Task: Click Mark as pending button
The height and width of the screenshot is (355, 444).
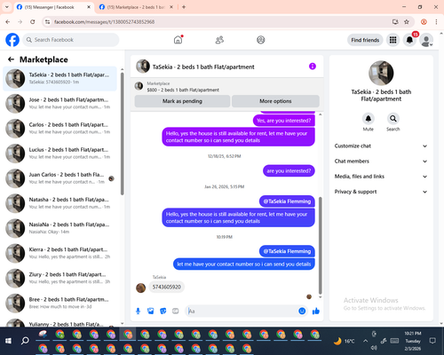Action: [182, 101]
